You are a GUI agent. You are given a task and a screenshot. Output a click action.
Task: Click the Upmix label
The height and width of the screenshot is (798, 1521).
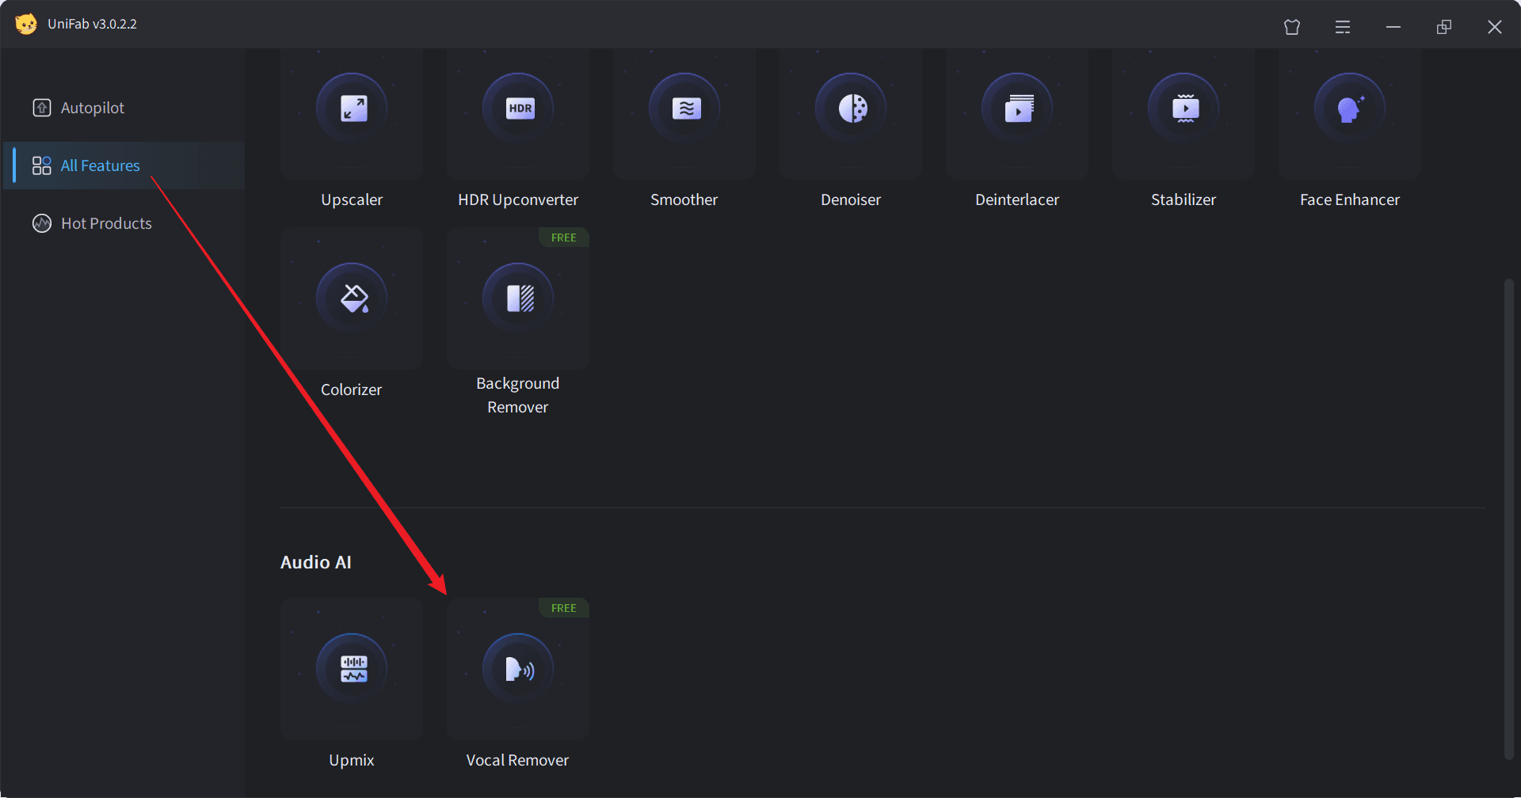pos(352,760)
